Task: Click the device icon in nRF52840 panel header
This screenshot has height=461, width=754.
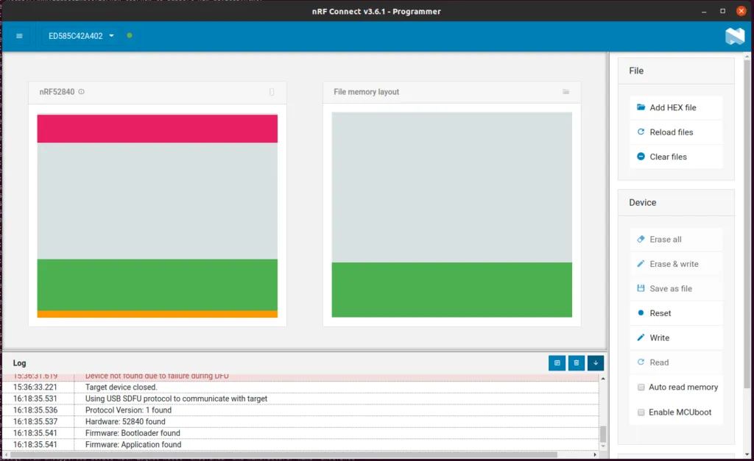Action: [x=272, y=92]
